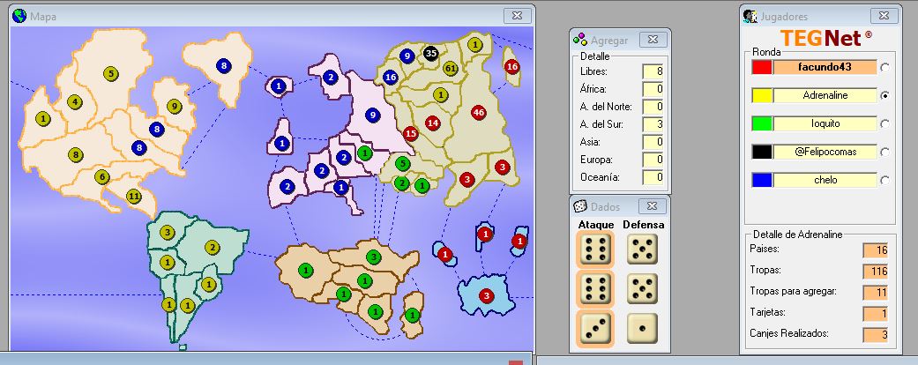Screen dimensions: 918x365
Task: Click the red color swatch beside facundo43
Action: [x=762, y=67]
